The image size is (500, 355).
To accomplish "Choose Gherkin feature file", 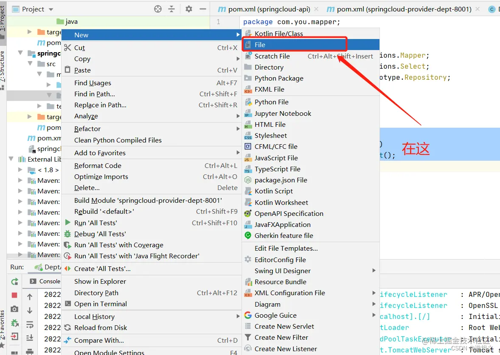I will (311, 236).
